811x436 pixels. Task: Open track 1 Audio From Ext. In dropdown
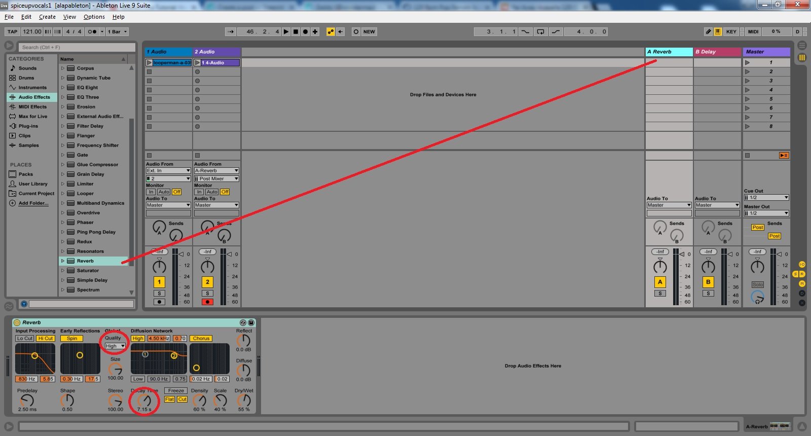[168, 171]
